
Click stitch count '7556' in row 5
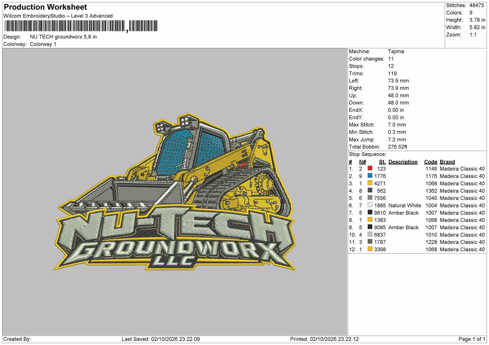[380, 198]
